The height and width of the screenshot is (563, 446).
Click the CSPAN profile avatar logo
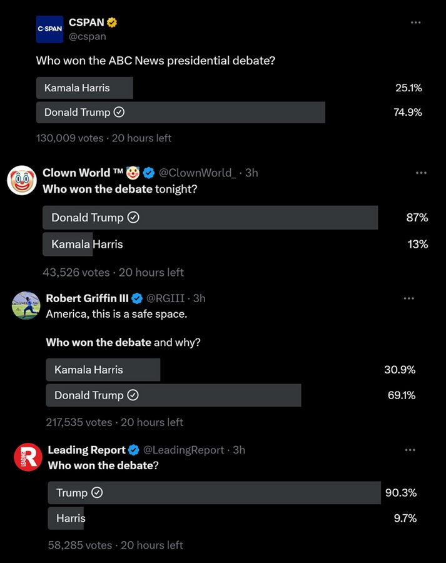49,29
